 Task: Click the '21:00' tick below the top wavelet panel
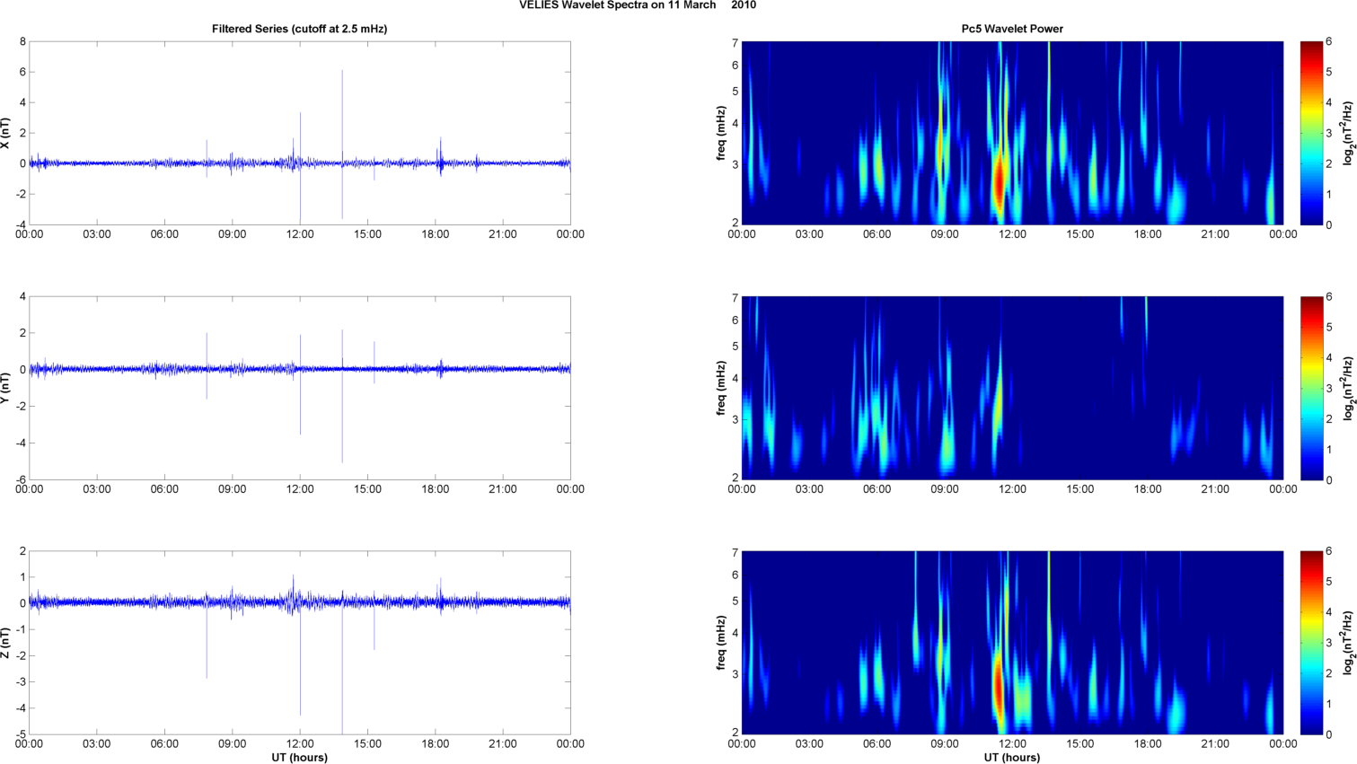point(1215,234)
